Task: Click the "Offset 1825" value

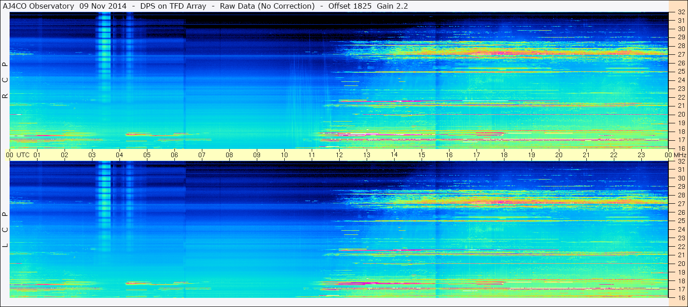Action: pos(350,6)
